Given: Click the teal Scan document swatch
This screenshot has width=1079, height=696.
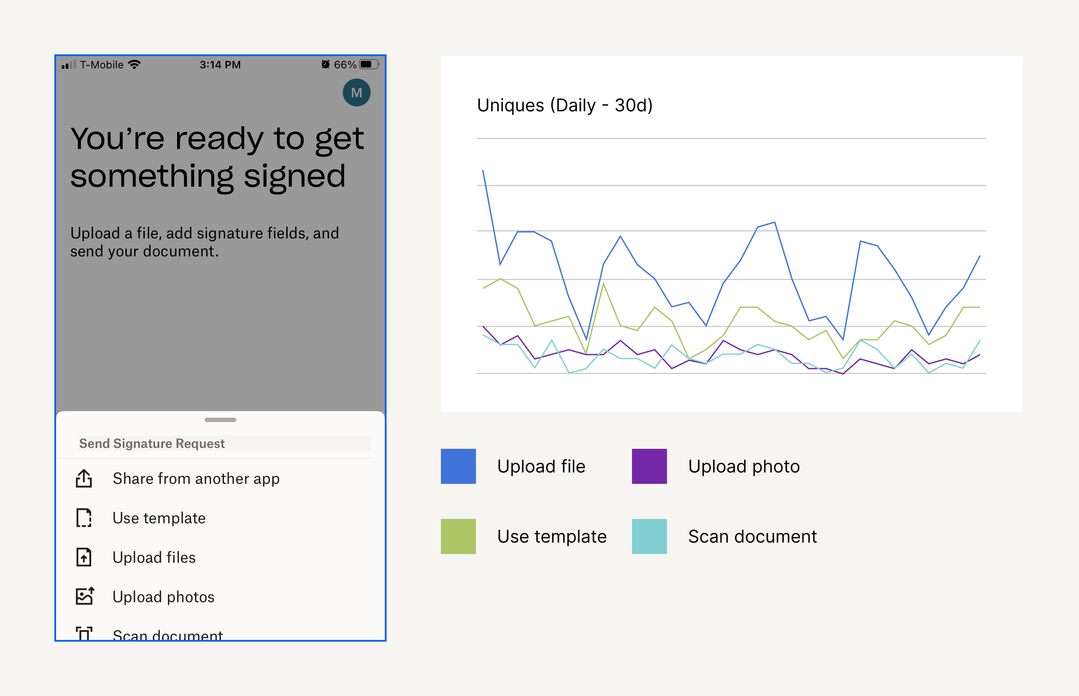Looking at the screenshot, I should [650, 536].
